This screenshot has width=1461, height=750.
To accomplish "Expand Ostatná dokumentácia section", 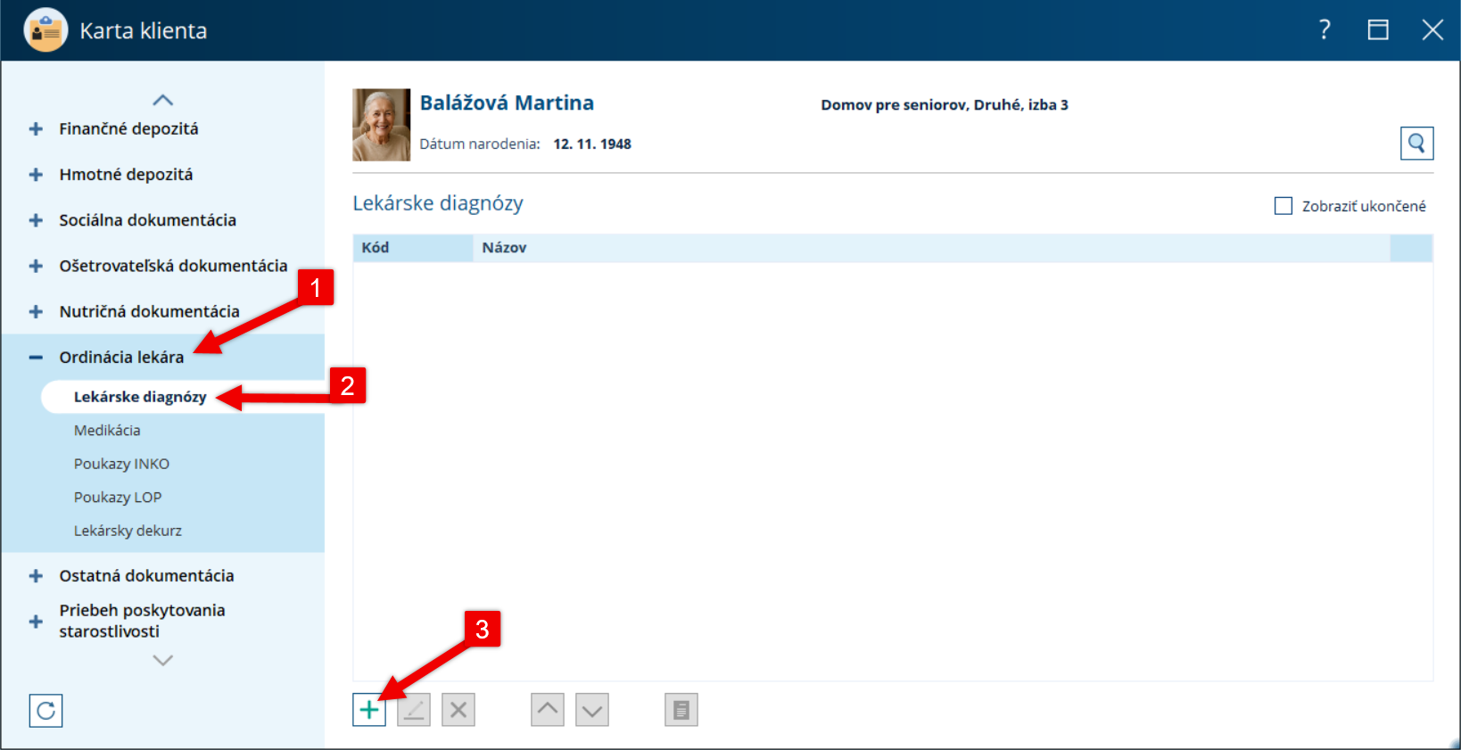I will pyautogui.click(x=36, y=576).
